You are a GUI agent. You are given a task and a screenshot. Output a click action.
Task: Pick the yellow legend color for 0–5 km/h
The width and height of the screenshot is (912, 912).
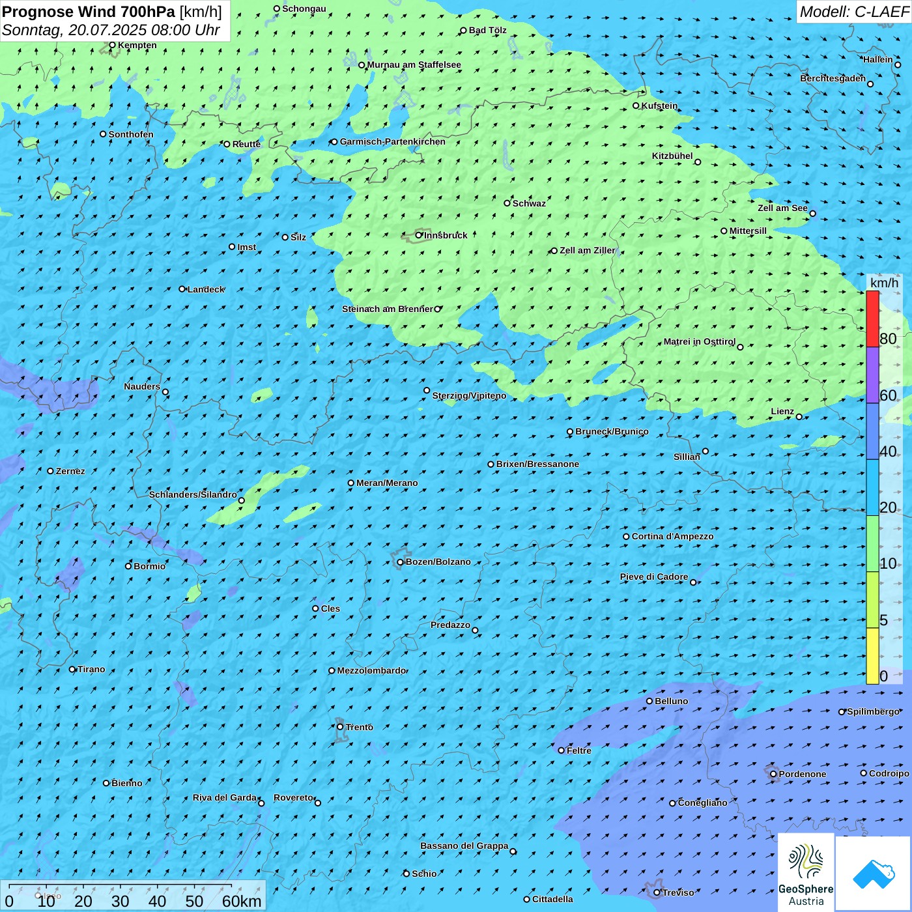pos(872,656)
